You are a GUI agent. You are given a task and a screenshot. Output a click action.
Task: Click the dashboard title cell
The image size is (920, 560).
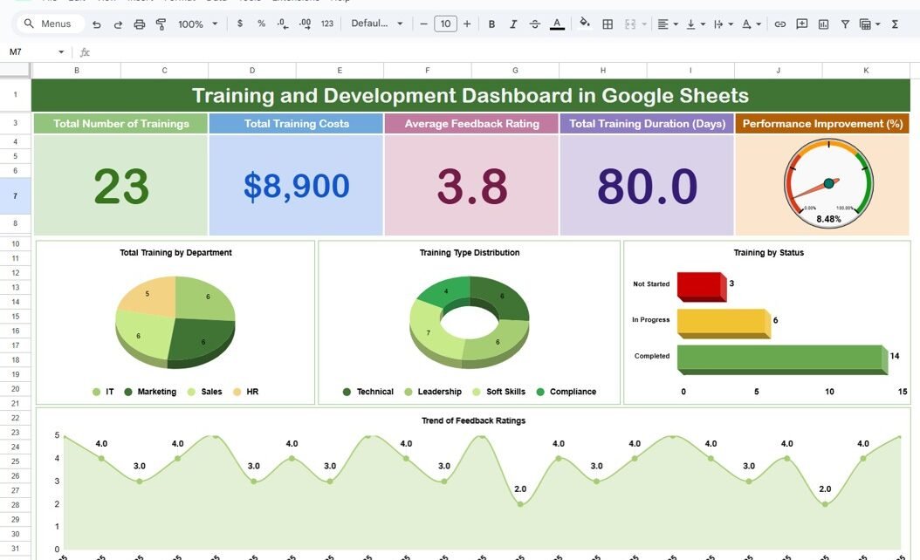coord(470,96)
